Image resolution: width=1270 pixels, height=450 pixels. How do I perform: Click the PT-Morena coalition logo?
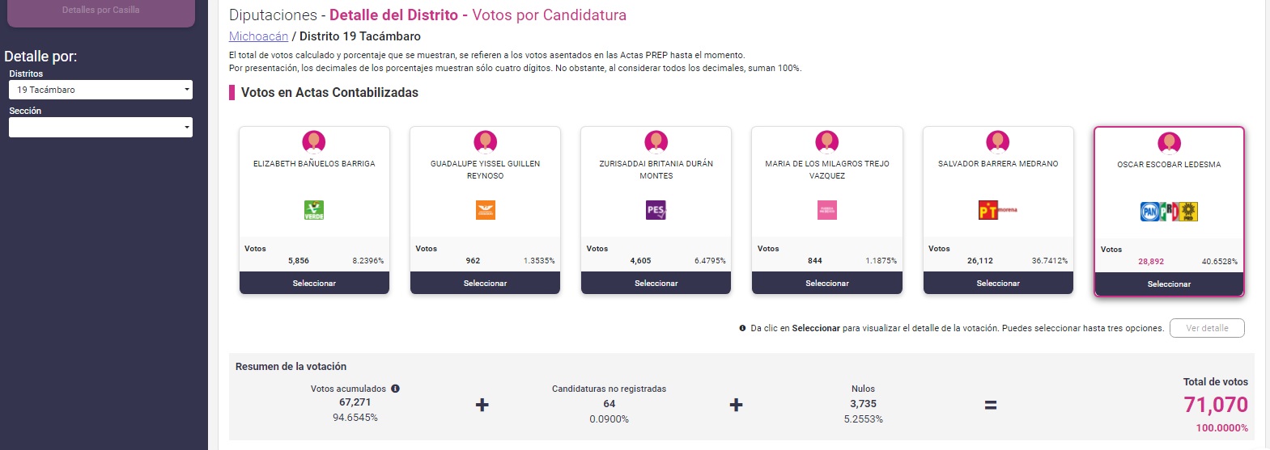click(998, 210)
